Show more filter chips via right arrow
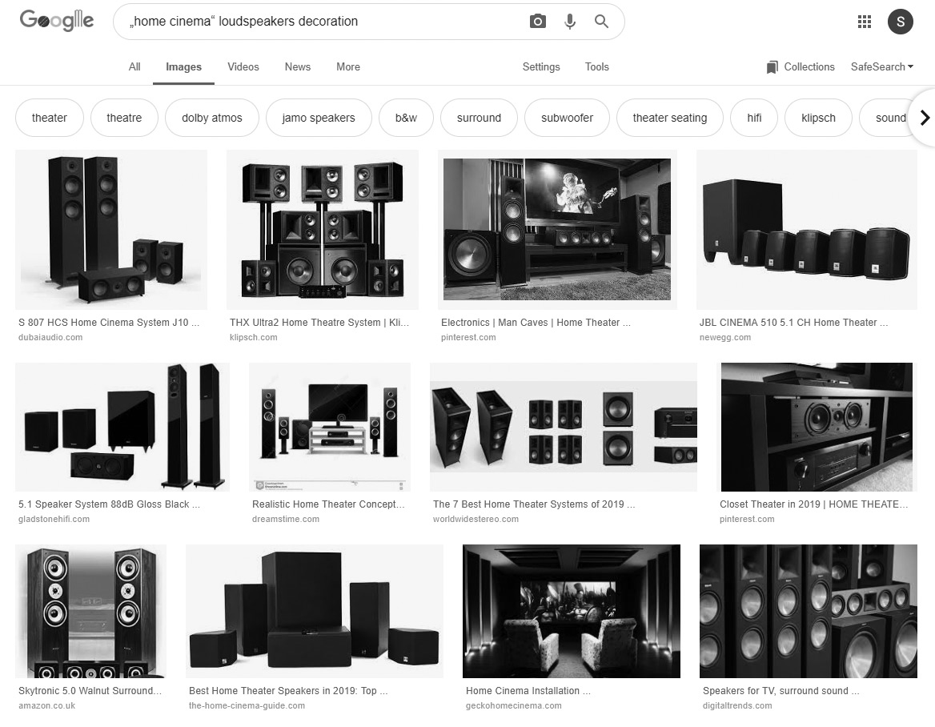 (x=925, y=118)
